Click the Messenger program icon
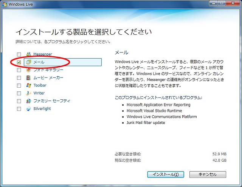 (28, 54)
